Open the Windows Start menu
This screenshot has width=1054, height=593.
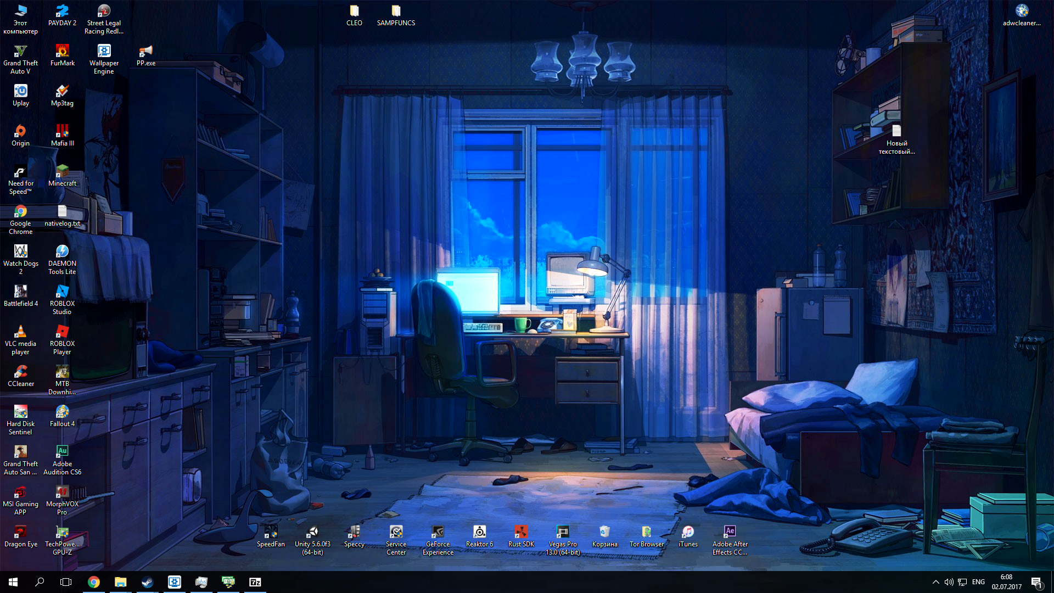tap(13, 582)
